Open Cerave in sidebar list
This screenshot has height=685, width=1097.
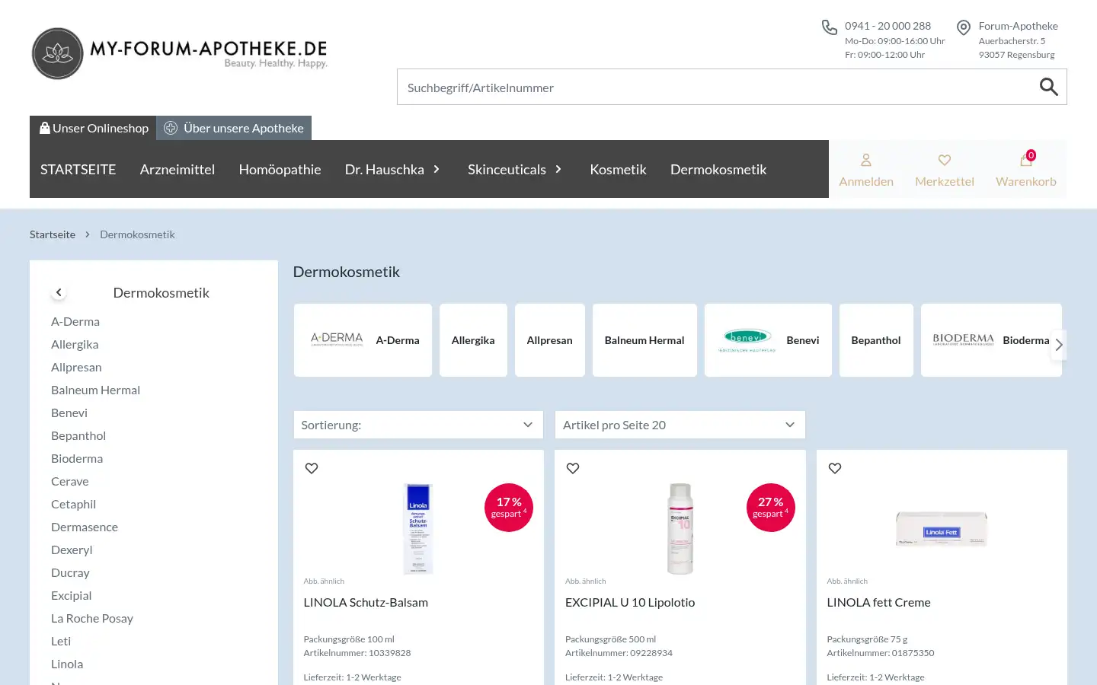click(x=70, y=481)
